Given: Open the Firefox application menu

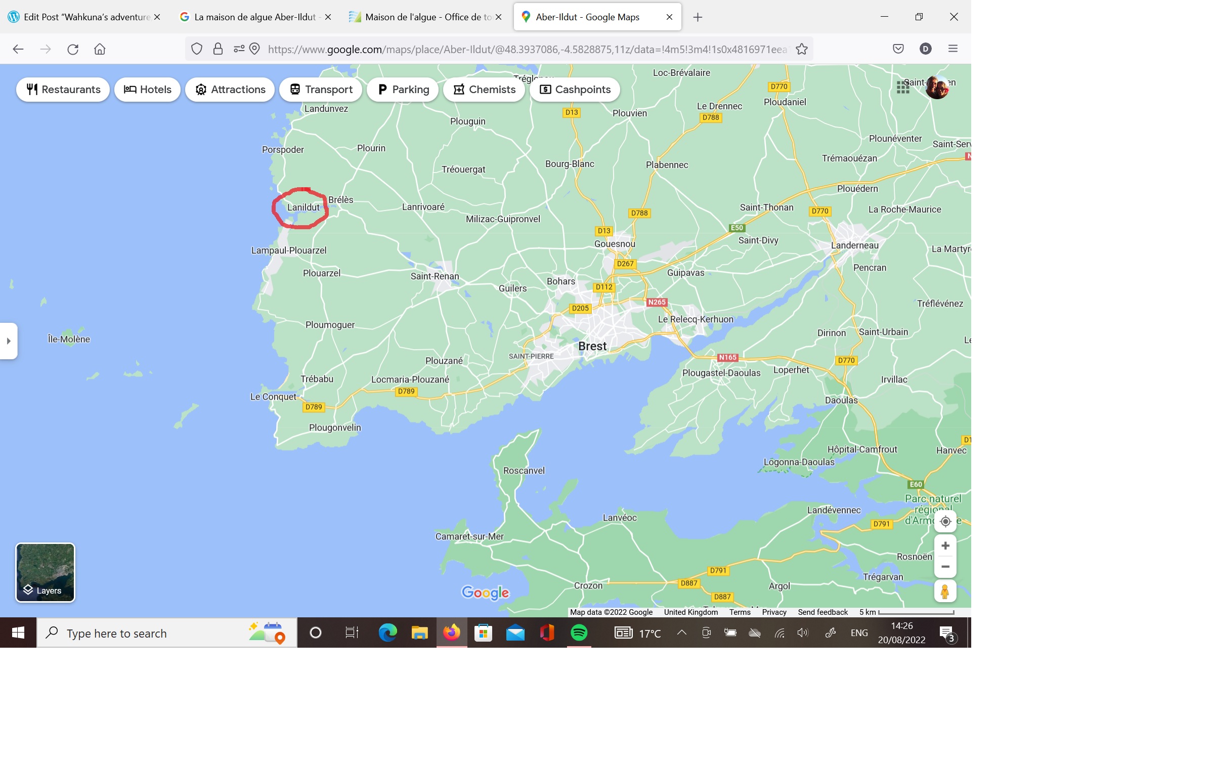Looking at the screenshot, I should point(953,49).
